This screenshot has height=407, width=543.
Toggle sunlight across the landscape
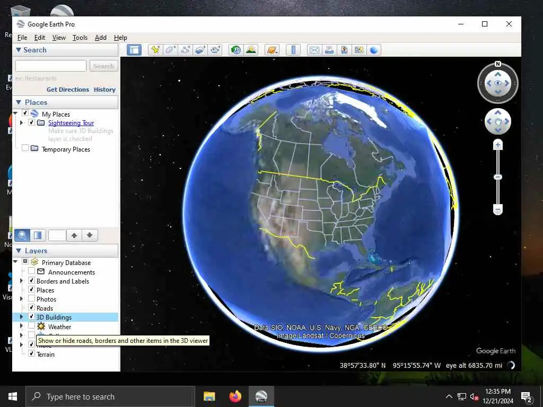click(x=251, y=50)
